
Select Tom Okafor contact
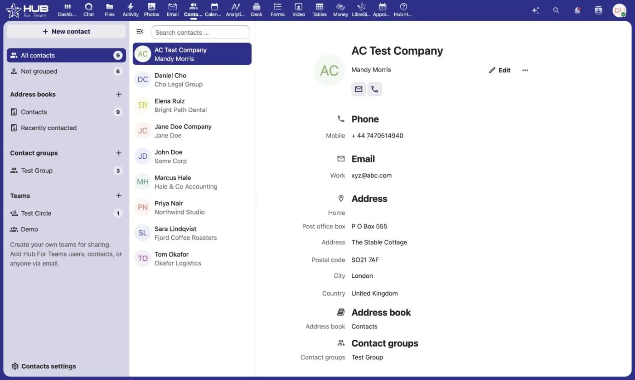point(192,258)
